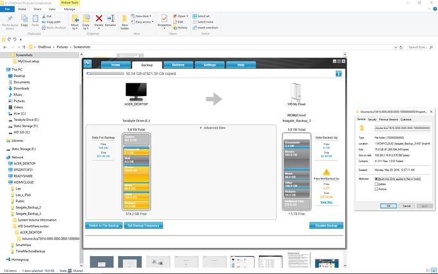This screenshot has height=274, width=438.
Task: Click the WD SmartWare logo icon
Action: (88, 64)
